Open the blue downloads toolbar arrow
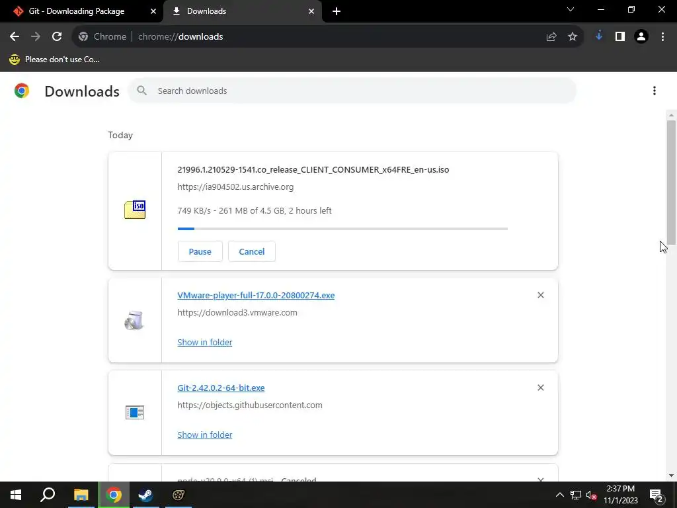Image resolution: width=677 pixels, height=508 pixels. point(599,36)
